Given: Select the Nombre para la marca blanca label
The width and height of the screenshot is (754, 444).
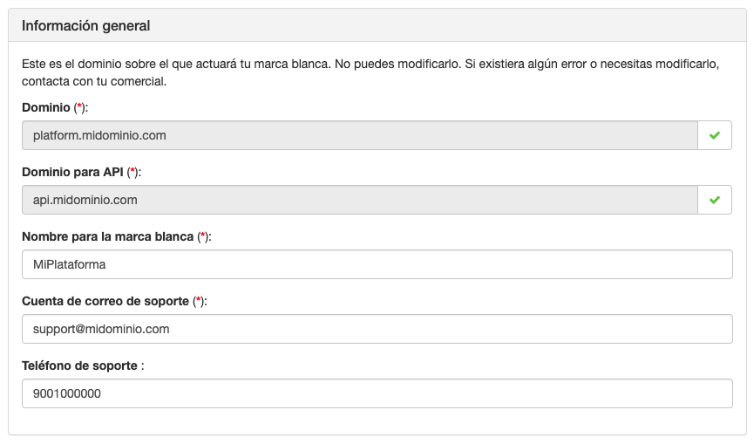Looking at the screenshot, I should [x=108, y=236].
